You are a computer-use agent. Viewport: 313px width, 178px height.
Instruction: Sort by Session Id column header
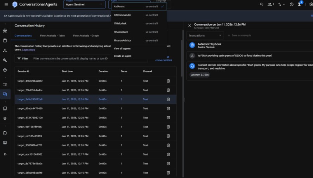pyautogui.click(x=23, y=72)
